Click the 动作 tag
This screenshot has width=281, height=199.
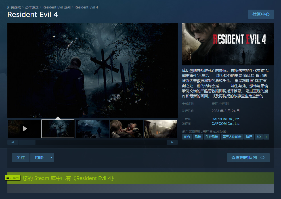pyautogui.click(x=187, y=137)
